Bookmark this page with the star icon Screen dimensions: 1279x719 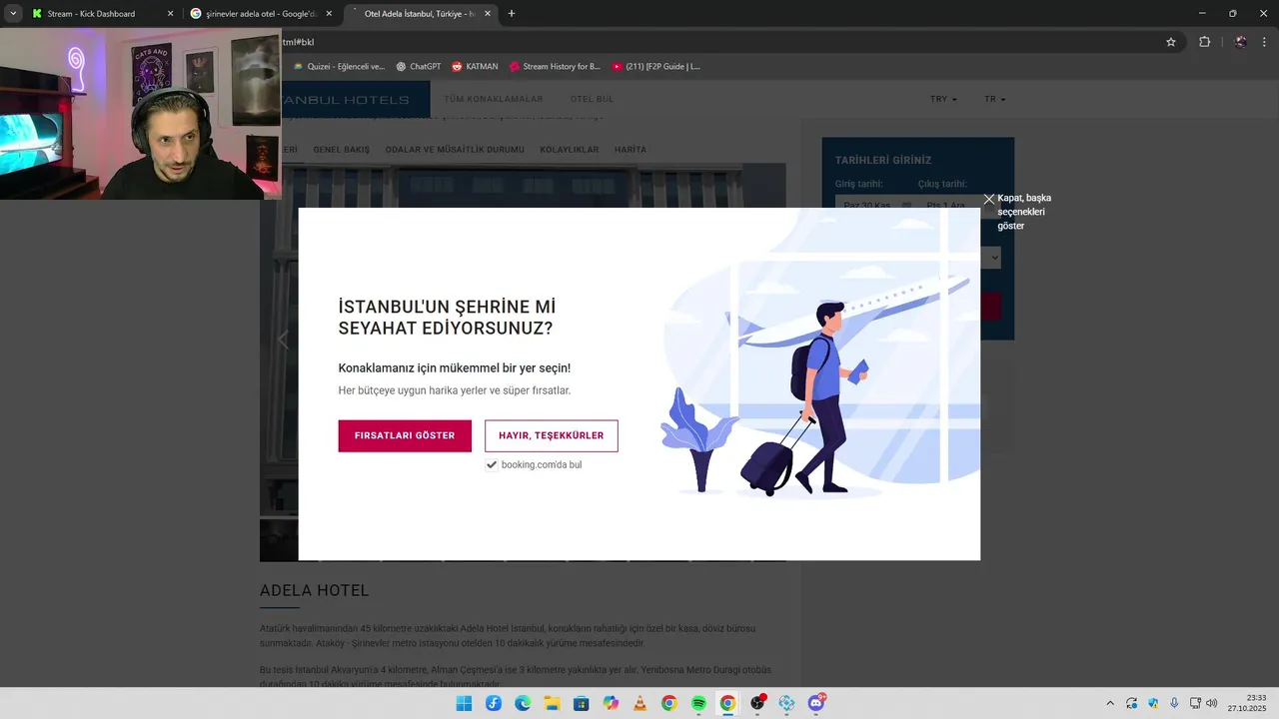(x=1171, y=42)
